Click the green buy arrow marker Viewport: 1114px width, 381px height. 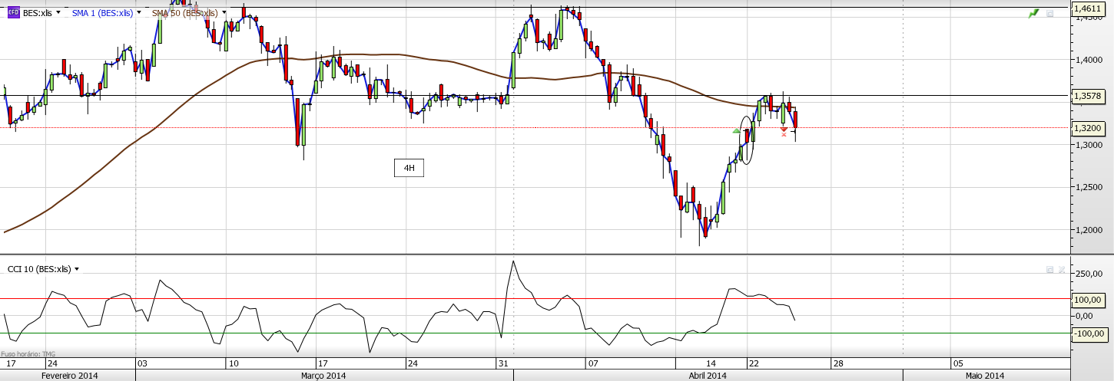tap(736, 131)
